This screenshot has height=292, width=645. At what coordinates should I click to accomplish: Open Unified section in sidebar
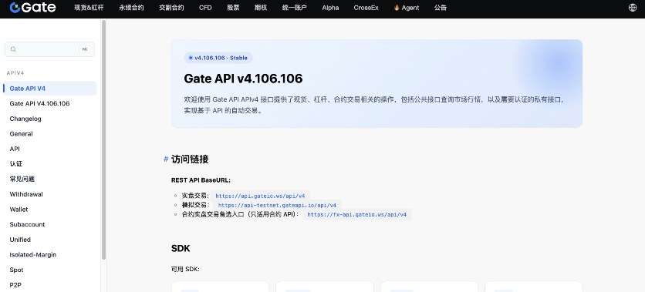20,240
